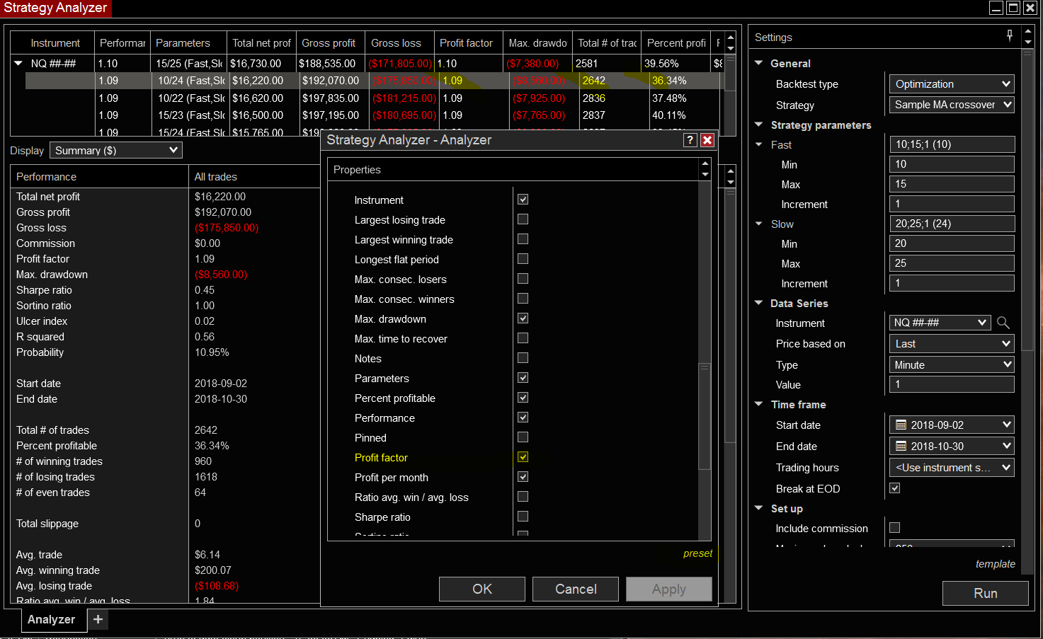Toggle the Profit factor checkbox
Screen dimensions: 1043x639
click(523, 457)
